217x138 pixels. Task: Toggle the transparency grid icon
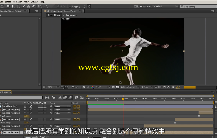click(117, 87)
